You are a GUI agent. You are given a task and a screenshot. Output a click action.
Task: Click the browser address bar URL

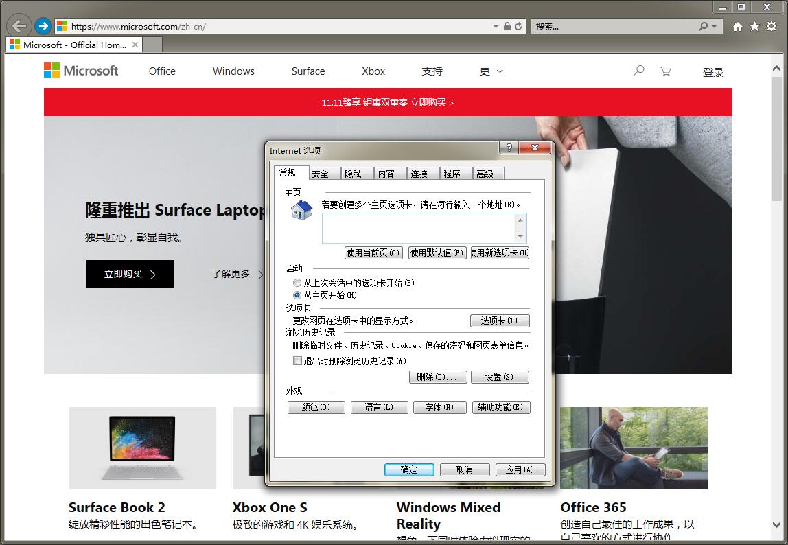click(x=138, y=26)
